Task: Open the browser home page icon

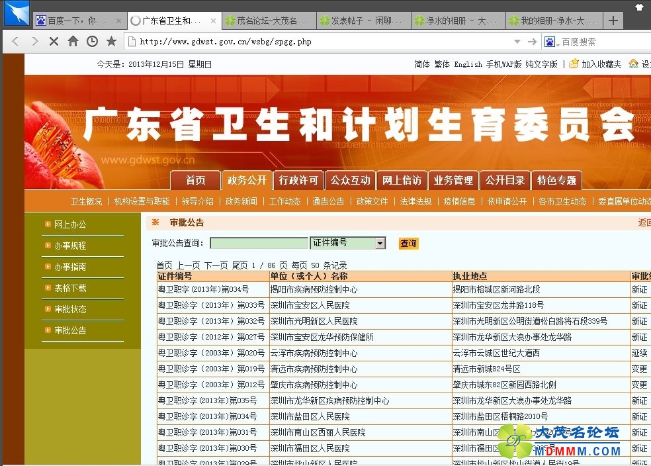Action: coord(73,41)
